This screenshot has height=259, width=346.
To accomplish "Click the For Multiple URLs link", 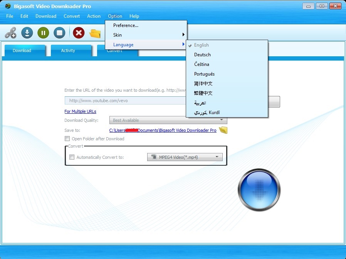I will point(80,111).
